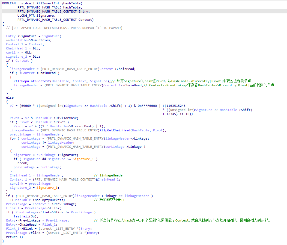287x245 pixels.
Task: Click 'curLinkage != linkageHeader;' loop condition
Action: pos(48,143)
